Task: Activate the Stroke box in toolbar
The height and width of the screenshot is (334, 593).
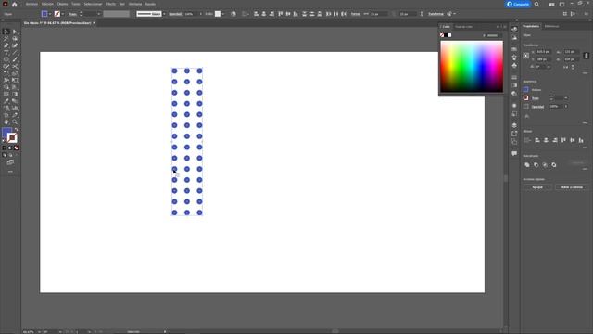Action: [12, 138]
